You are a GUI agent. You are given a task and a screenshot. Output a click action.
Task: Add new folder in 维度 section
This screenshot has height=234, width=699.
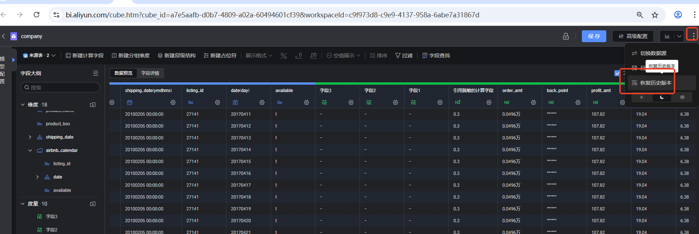[x=93, y=105]
